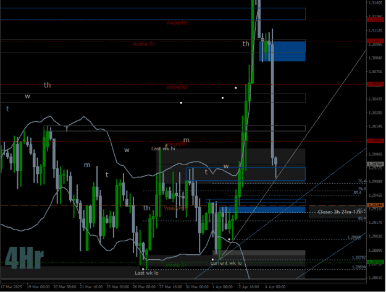Click '31 Mar 00:00' on the time axis
This screenshot has height=292, width=386.
197,287
